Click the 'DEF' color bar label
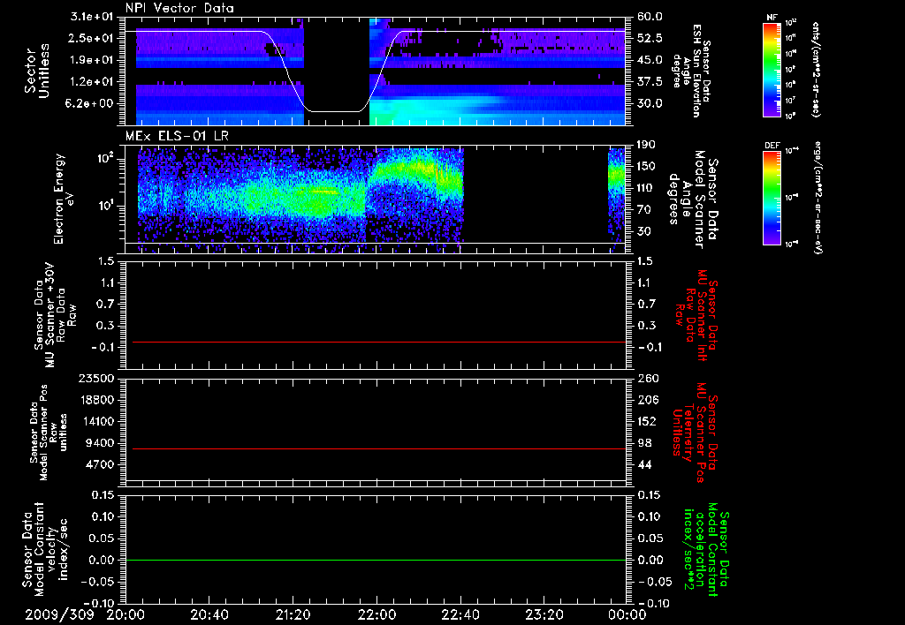 coord(772,146)
